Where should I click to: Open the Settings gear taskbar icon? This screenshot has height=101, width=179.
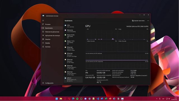(x=89, y=99)
